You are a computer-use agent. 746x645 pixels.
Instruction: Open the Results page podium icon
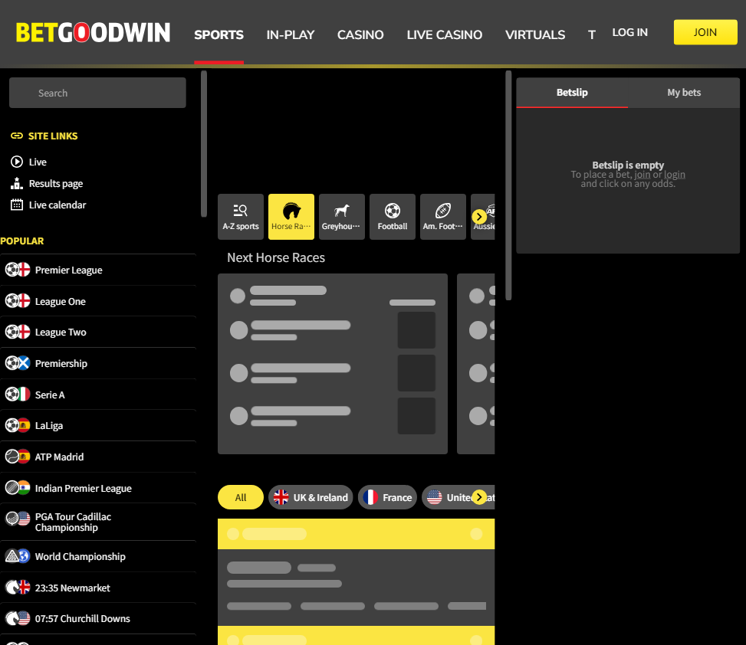tap(17, 183)
